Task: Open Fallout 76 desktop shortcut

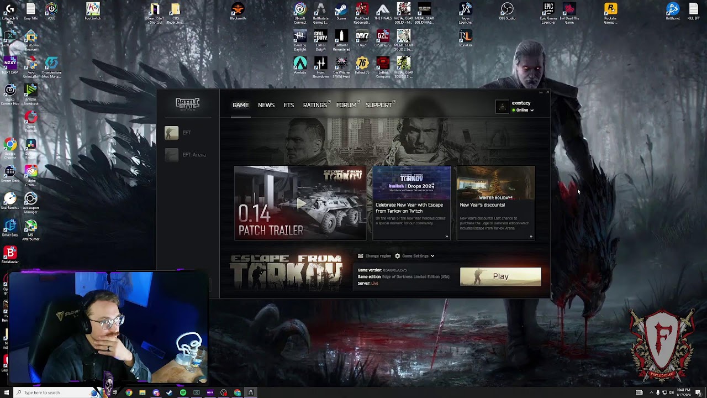Action: click(x=362, y=66)
